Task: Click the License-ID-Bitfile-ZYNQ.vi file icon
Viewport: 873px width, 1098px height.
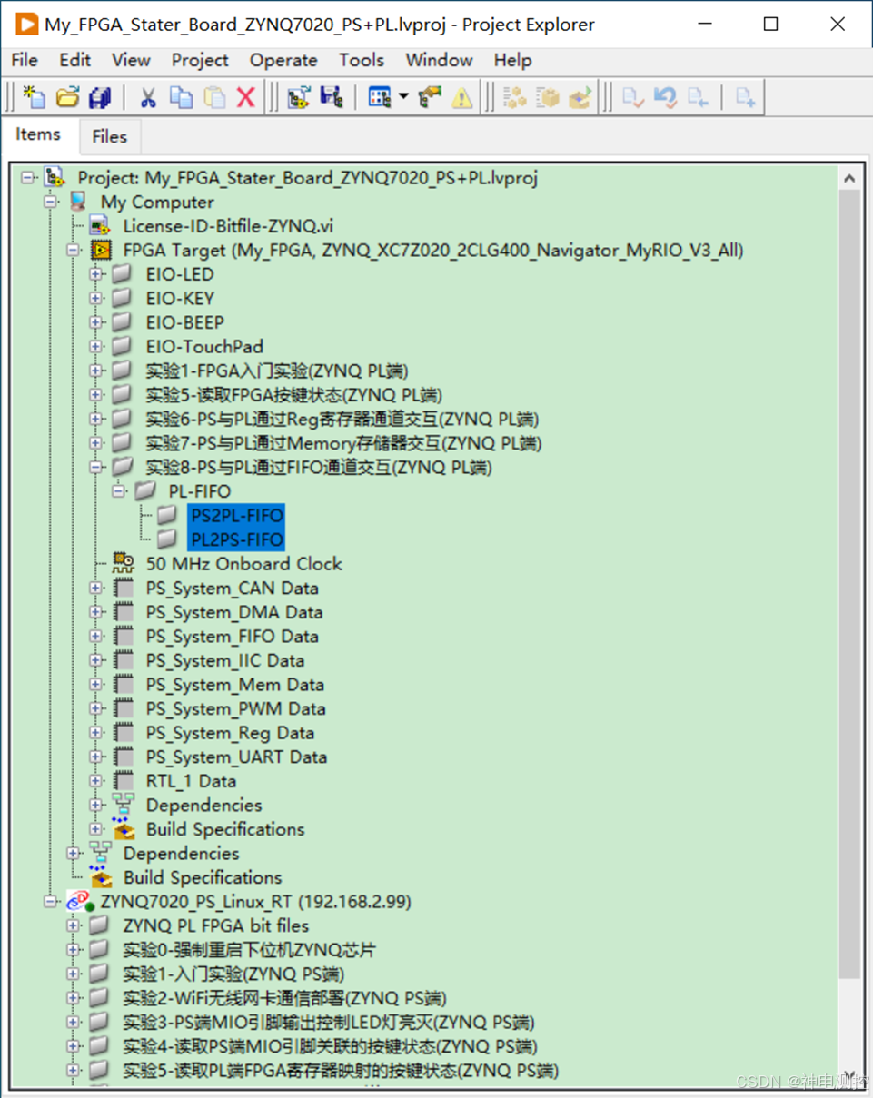Action: point(101,226)
